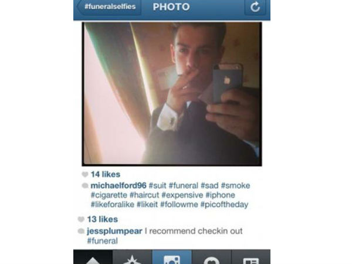Tap the heart icon beside 13 likes

point(81,219)
